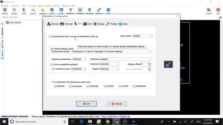Viewport: 223px width, 125px height.
Task: Increase Display offset with up arrow
Action: click(x=149, y=63)
